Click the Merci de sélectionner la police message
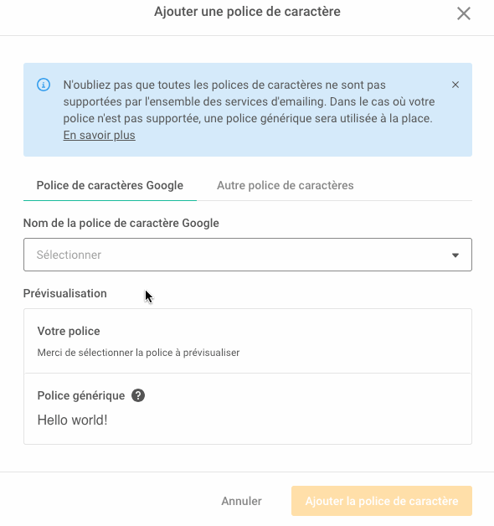Image resolution: width=494 pixels, height=526 pixels. pos(138,353)
